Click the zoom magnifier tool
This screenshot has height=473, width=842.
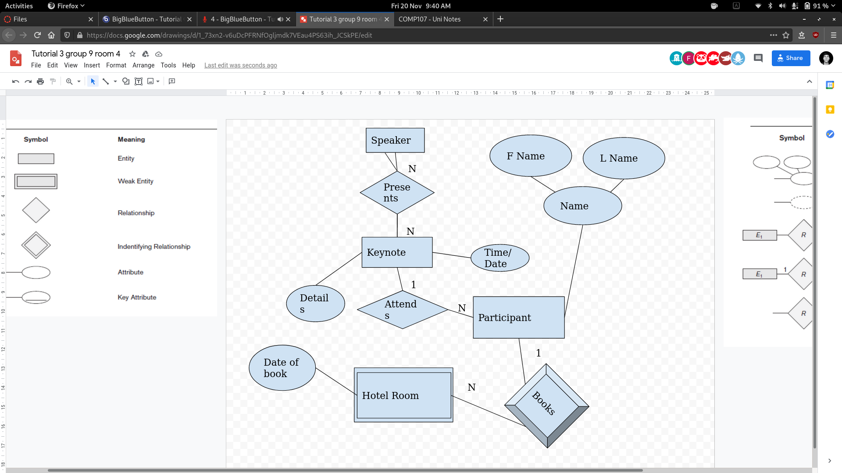[x=69, y=81]
